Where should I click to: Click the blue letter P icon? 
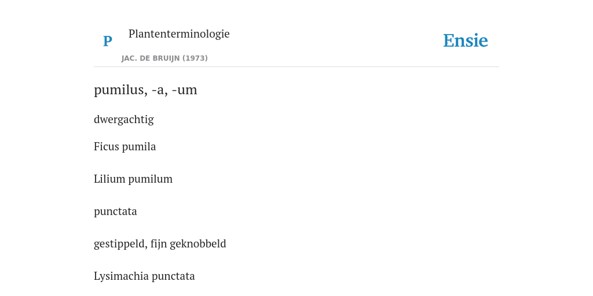(x=107, y=41)
